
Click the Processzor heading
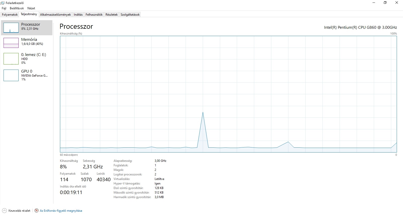click(76, 26)
